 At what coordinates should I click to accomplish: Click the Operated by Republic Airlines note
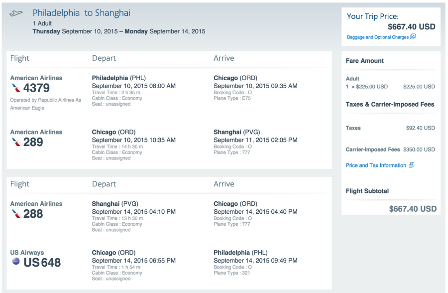[45, 104]
